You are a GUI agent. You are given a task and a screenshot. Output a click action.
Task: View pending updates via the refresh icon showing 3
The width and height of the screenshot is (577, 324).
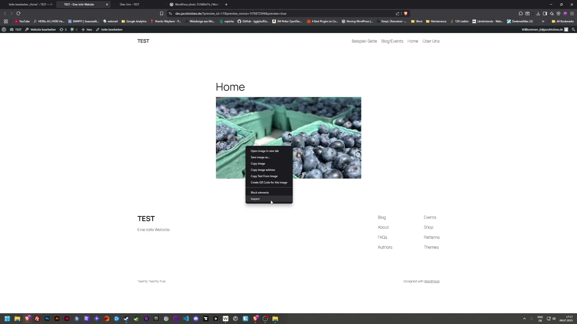[63, 29]
